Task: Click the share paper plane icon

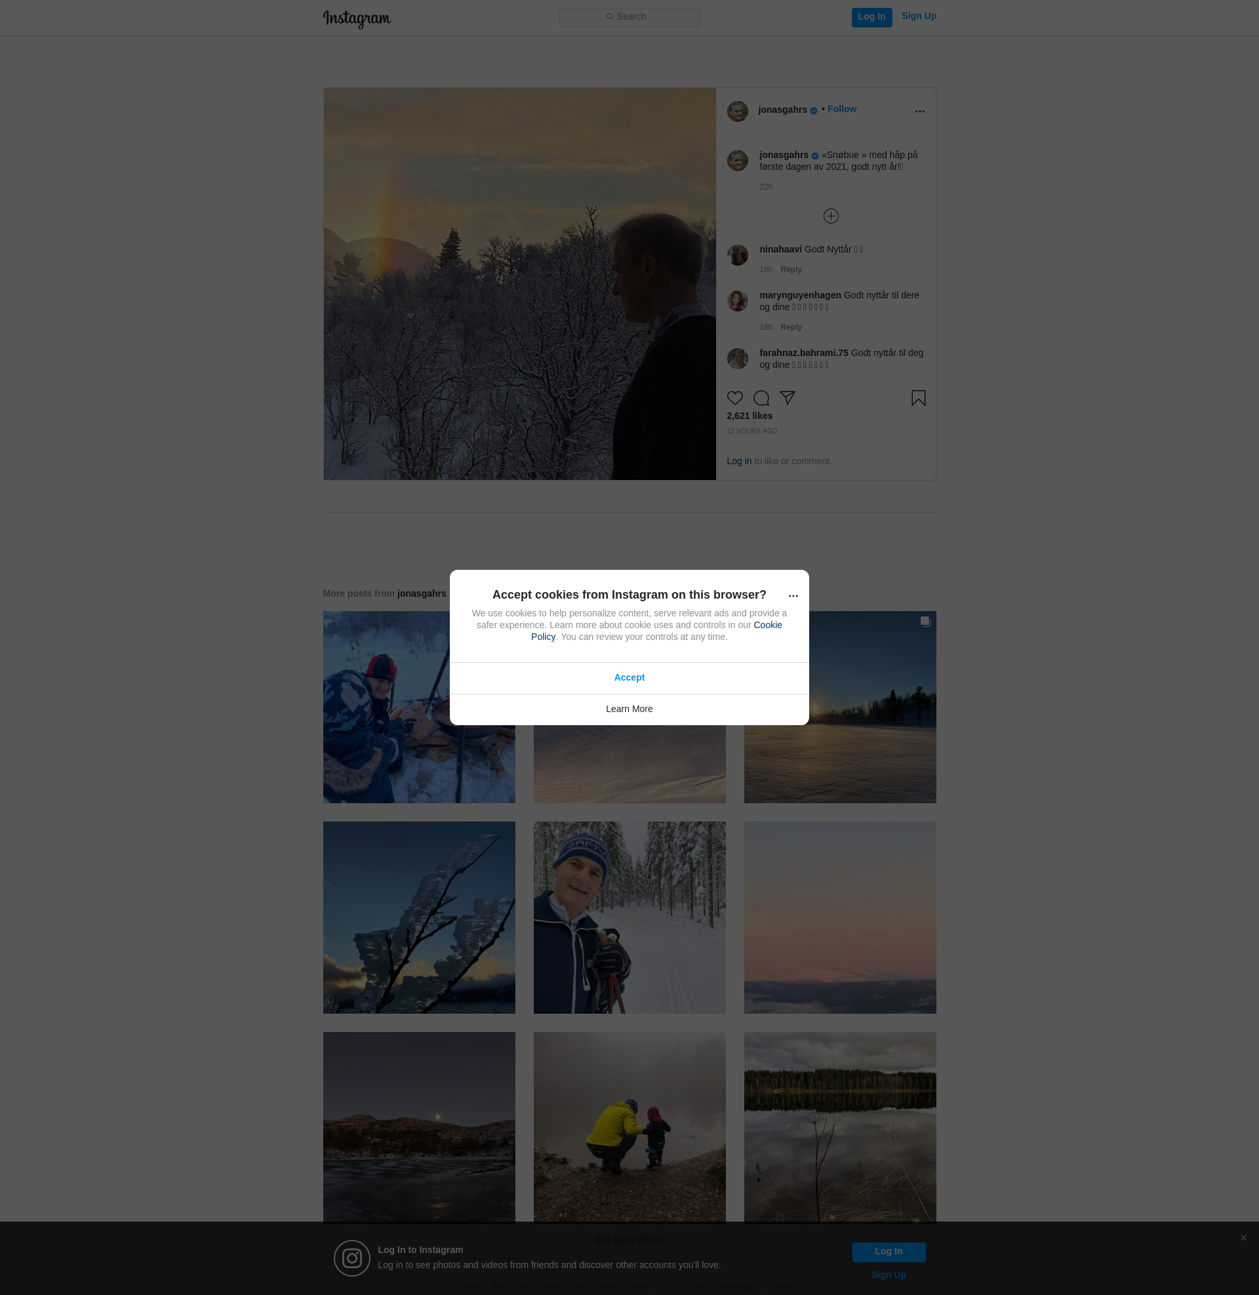Action: (787, 398)
